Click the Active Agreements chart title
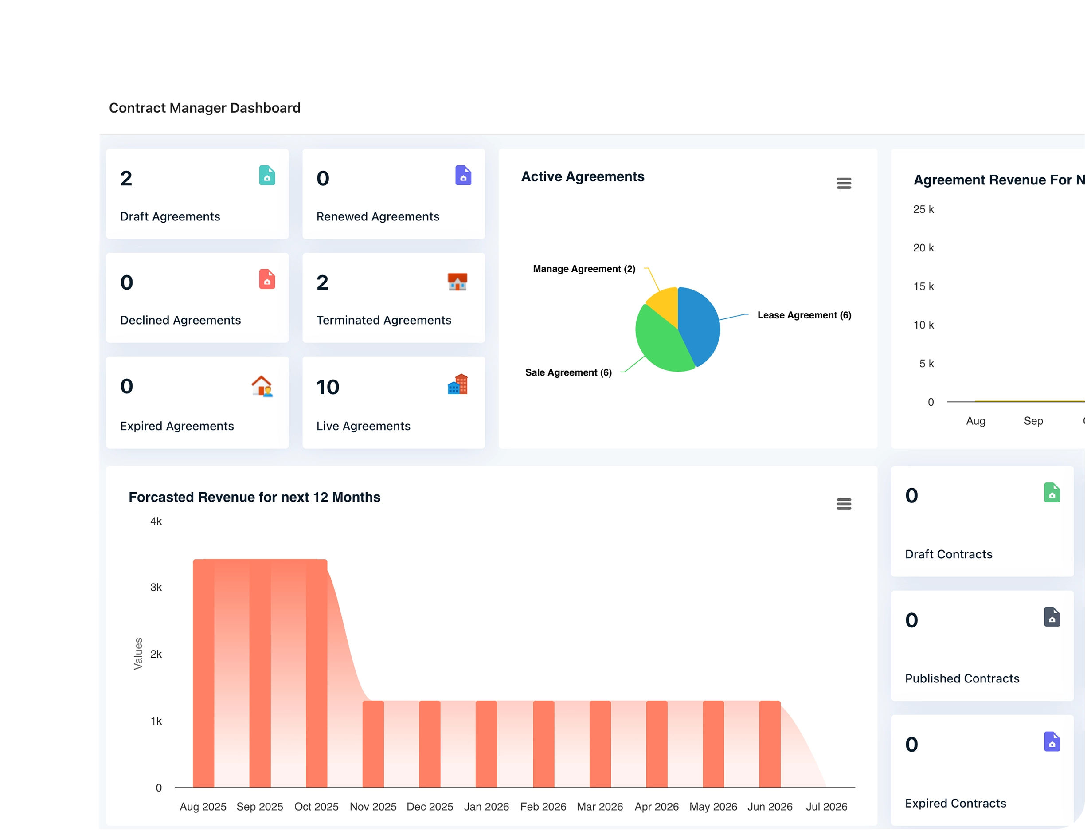 click(x=583, y=176)
